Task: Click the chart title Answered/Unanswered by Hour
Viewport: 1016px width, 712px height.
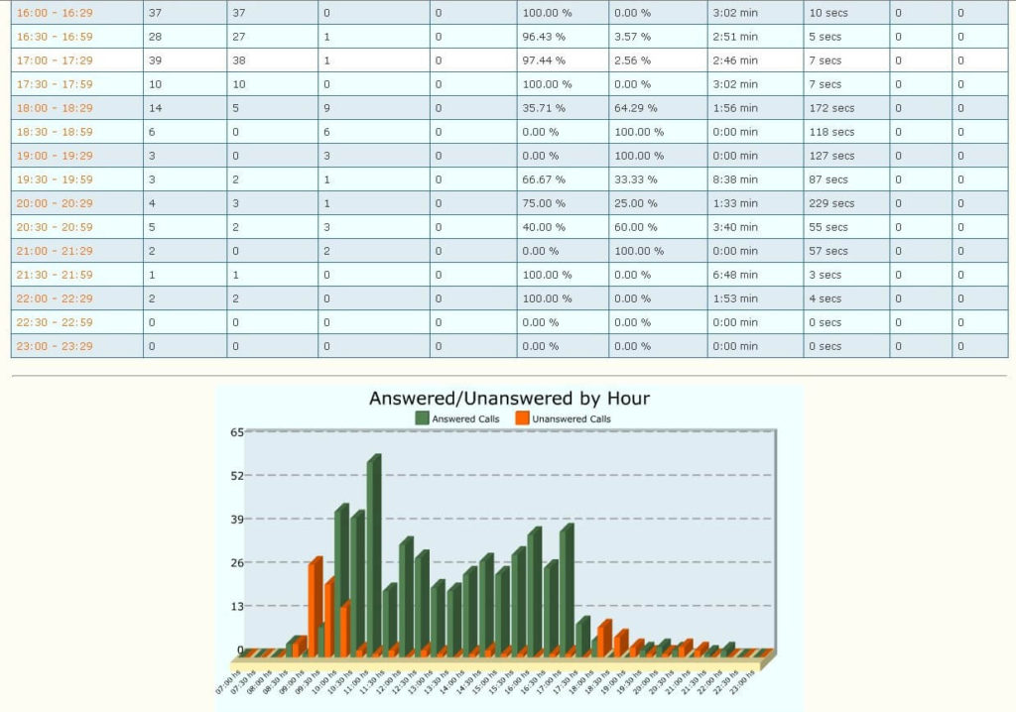Action: [509, 399]
